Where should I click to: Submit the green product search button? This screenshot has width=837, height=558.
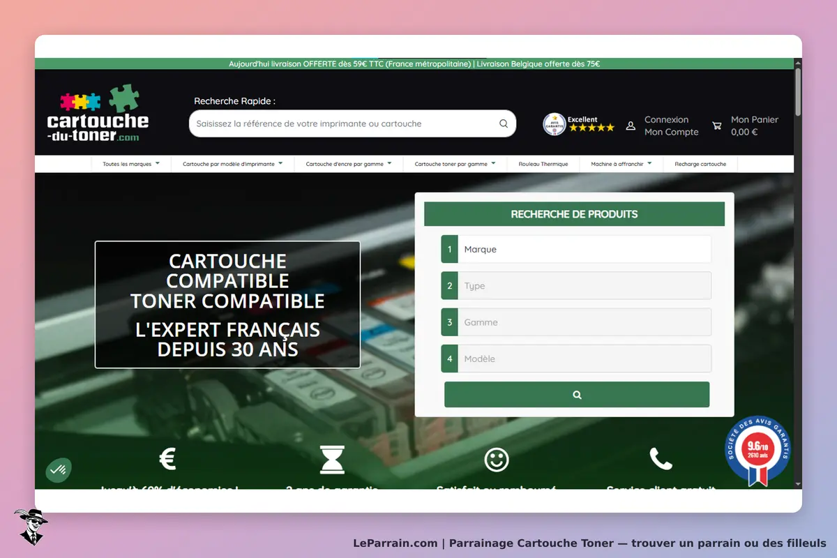coord(577,394)
